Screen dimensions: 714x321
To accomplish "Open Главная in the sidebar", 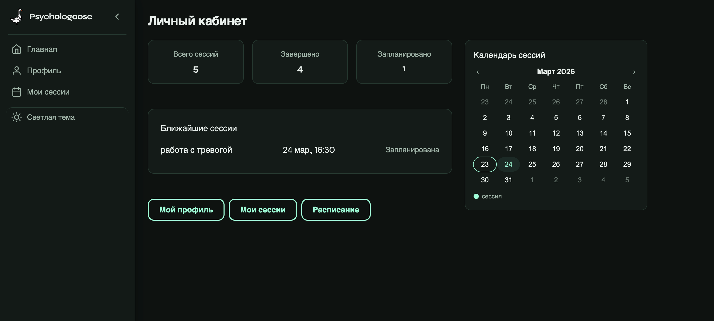I will point(67,49).
